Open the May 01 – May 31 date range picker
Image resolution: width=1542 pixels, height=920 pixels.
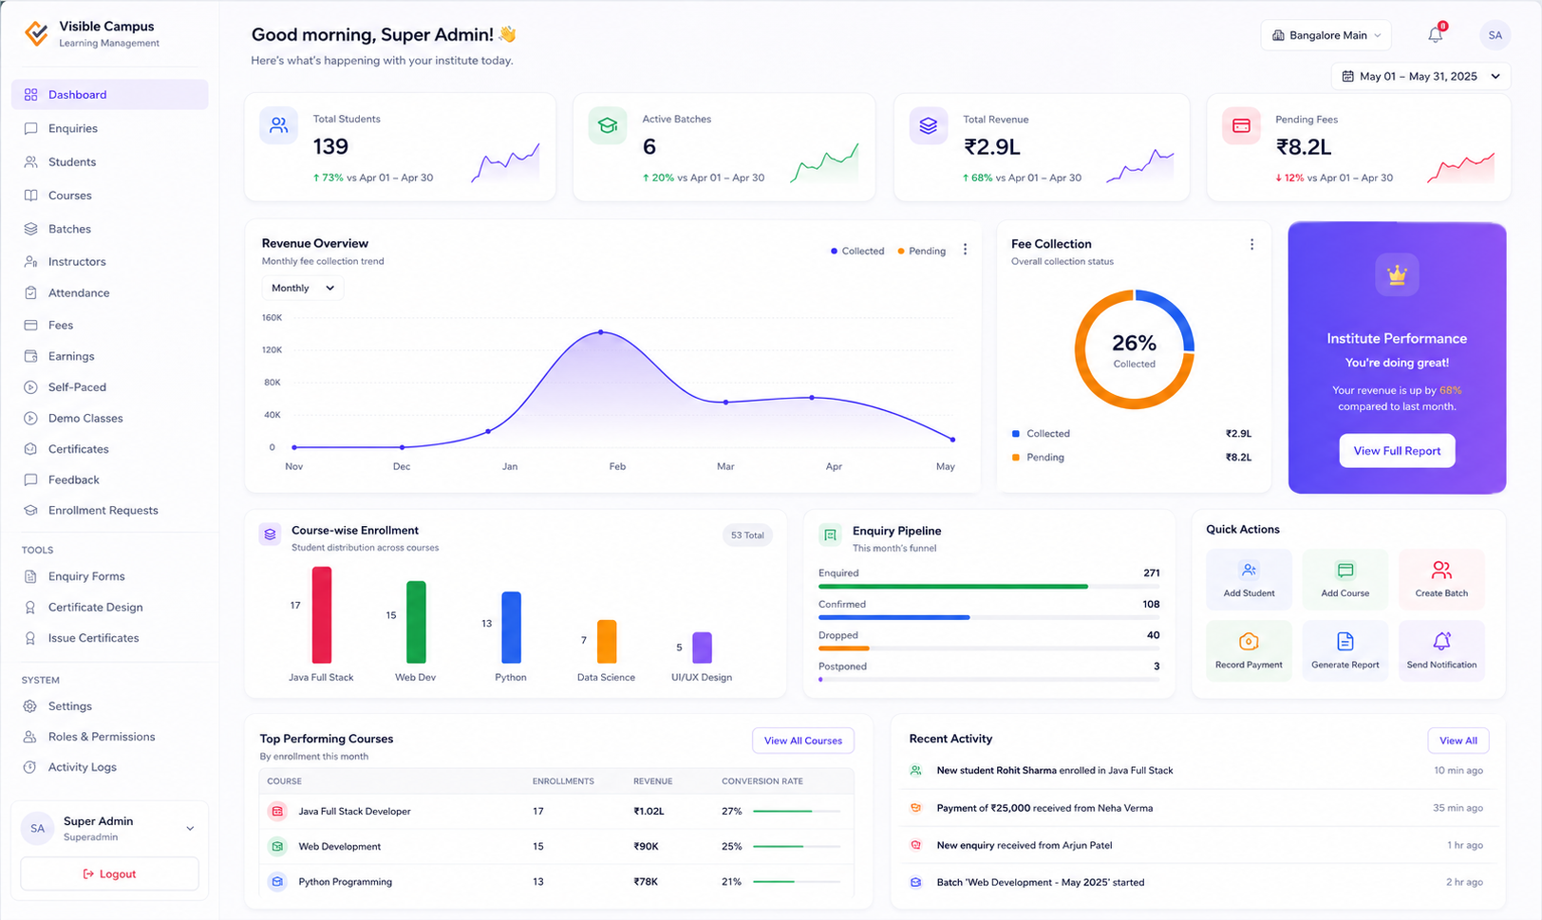[1421, 76]
